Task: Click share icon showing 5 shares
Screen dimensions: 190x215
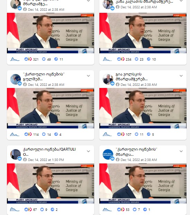Action: [148, 134]
